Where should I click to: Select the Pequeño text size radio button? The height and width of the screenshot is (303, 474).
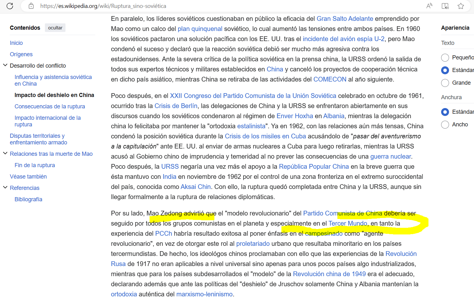[x=445, y=58]
